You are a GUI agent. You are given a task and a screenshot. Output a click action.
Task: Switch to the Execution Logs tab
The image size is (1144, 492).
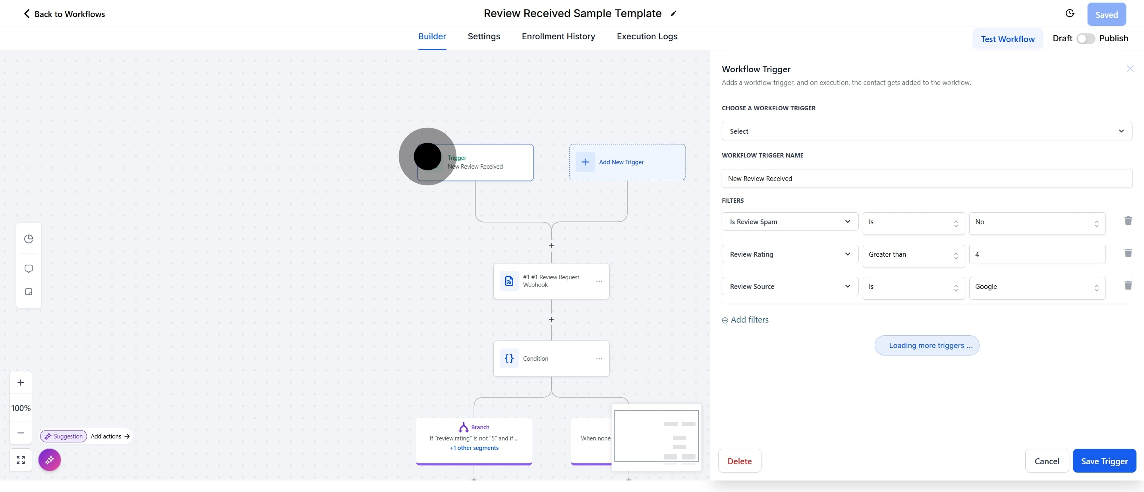click(647, 37)
